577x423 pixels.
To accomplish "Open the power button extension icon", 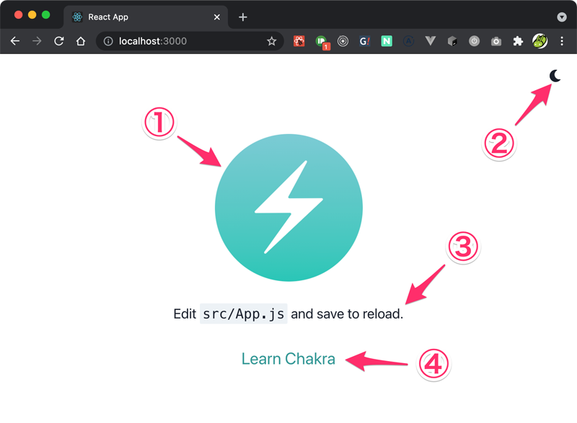I will [x=474, y=41].
